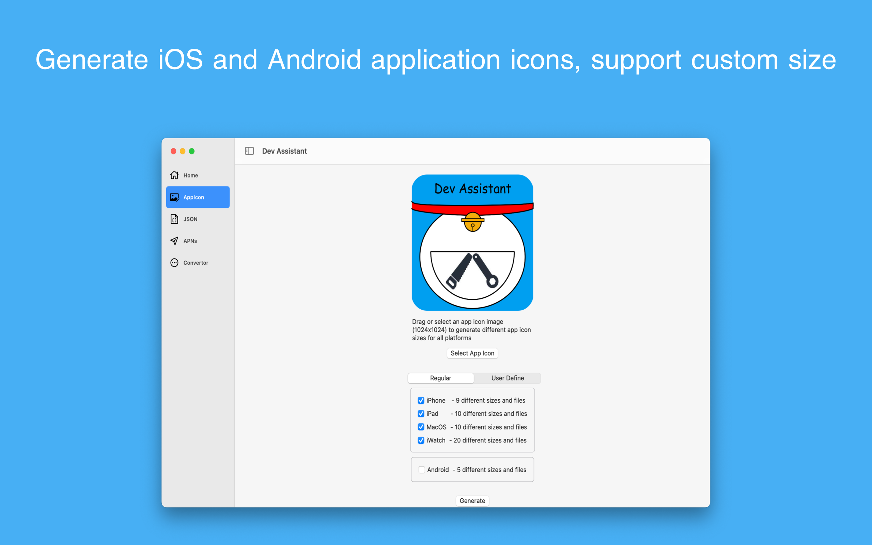Open the JSON label in sidebar
Viewport: 872px width, 545px height.
click(x=190, y=219)
